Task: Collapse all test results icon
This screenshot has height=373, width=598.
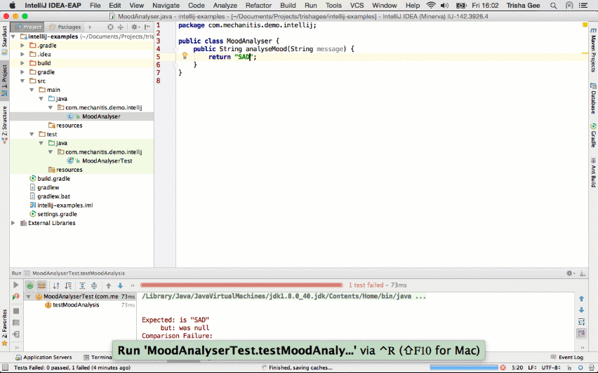Action: coord(94,285)
